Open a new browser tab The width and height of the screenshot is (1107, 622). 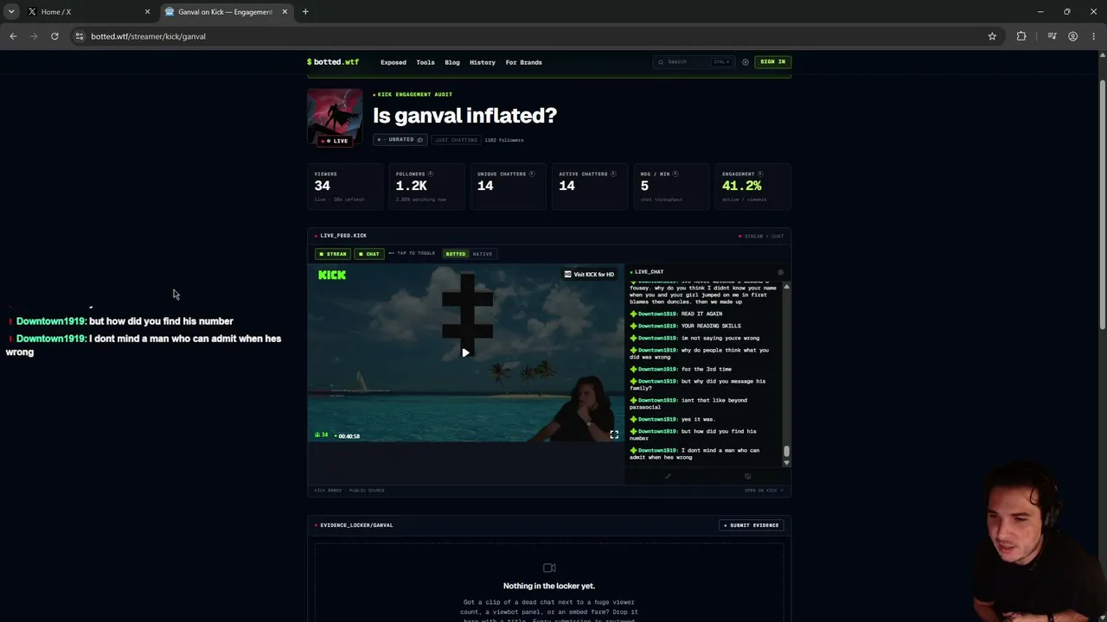[x=305, y=12]
